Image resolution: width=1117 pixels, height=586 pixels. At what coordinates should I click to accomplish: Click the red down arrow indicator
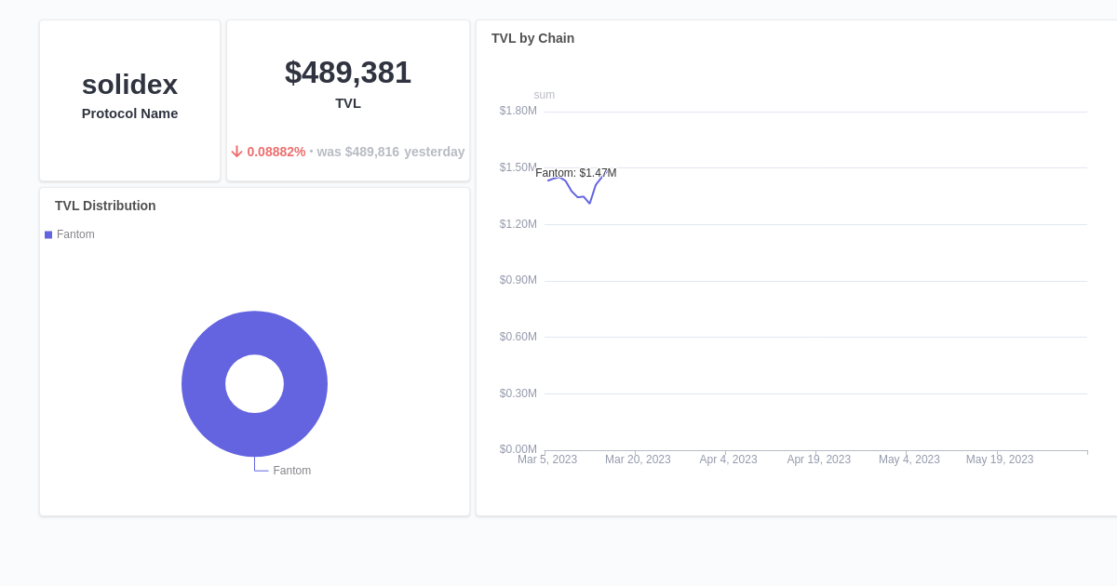coord(237,151)
